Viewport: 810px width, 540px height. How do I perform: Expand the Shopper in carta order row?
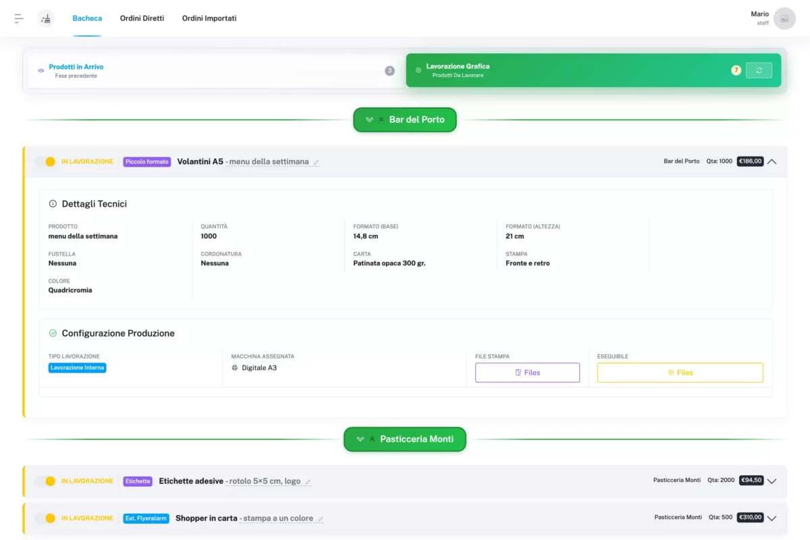point(772,518)
